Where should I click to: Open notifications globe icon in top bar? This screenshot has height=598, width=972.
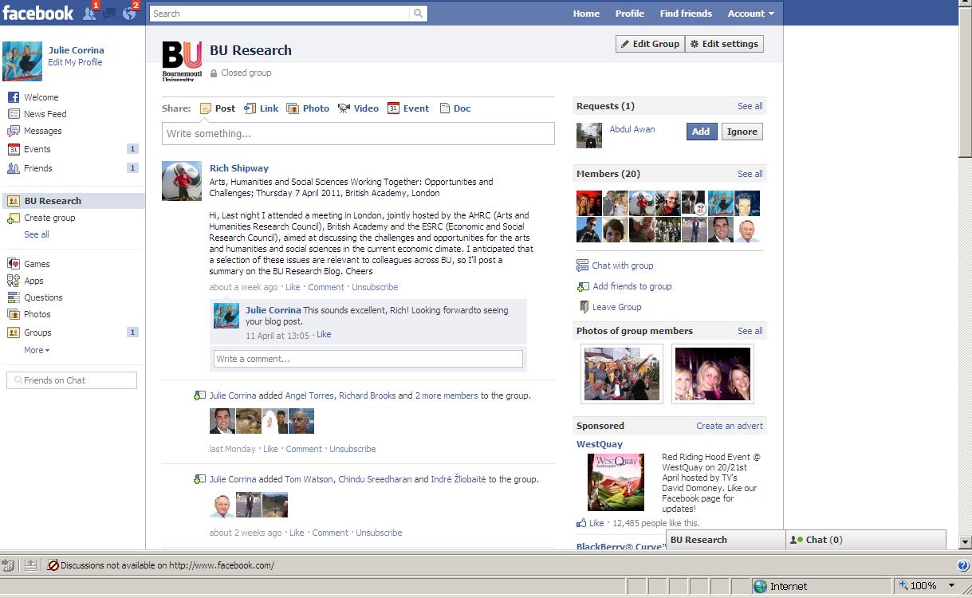pos(129,12)
